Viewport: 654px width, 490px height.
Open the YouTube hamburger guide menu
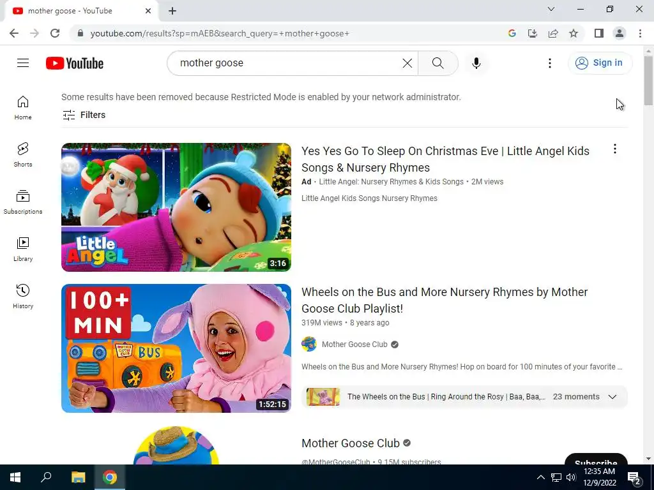pos(23,63)
